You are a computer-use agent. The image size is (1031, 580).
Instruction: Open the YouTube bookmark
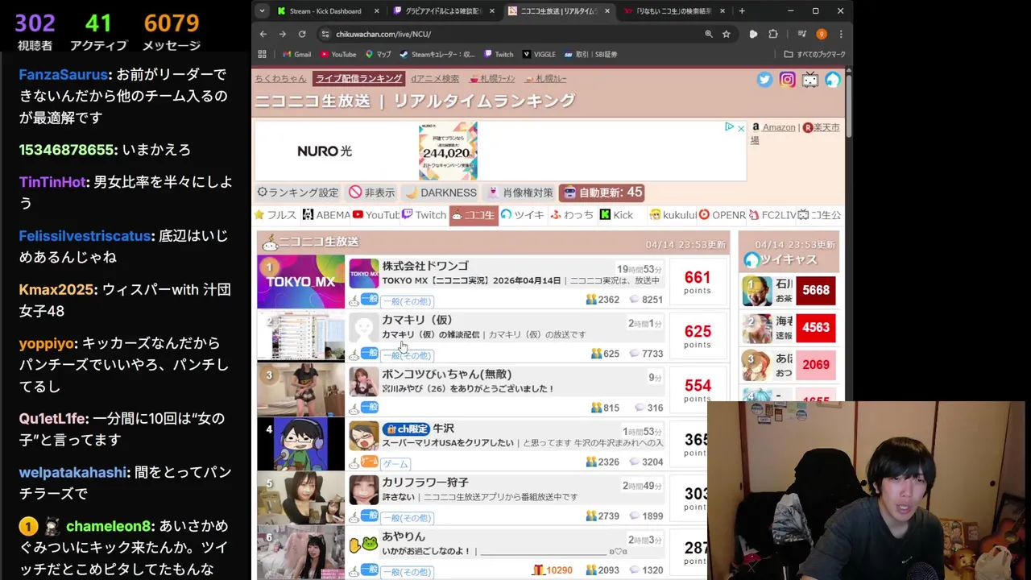338,54
